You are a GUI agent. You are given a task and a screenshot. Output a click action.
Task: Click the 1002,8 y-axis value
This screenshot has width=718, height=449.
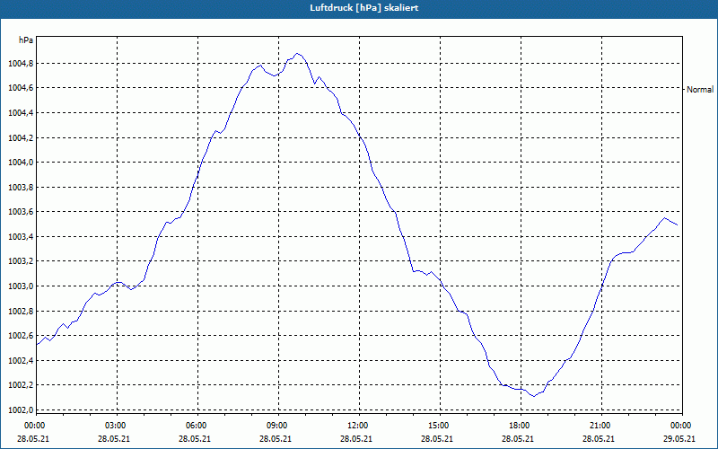pyautogui.click(x=21, y=312)
